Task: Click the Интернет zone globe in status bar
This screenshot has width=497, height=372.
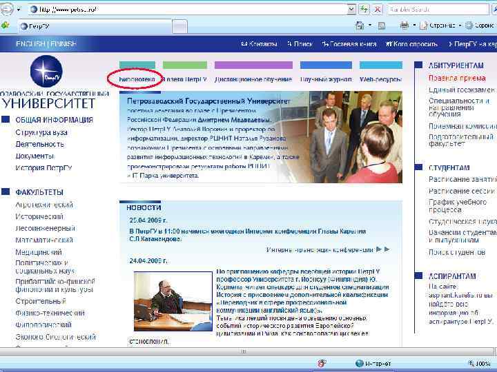Action: (359, 364)
